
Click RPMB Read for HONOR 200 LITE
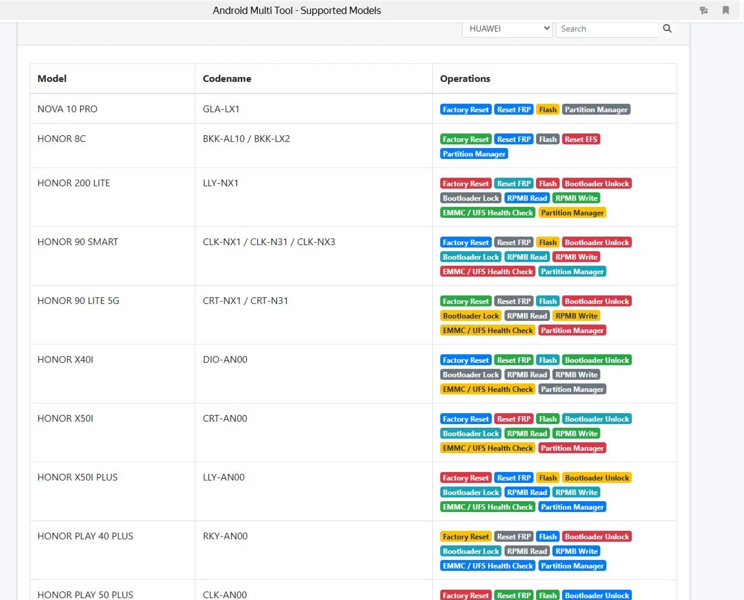point(527,198)
